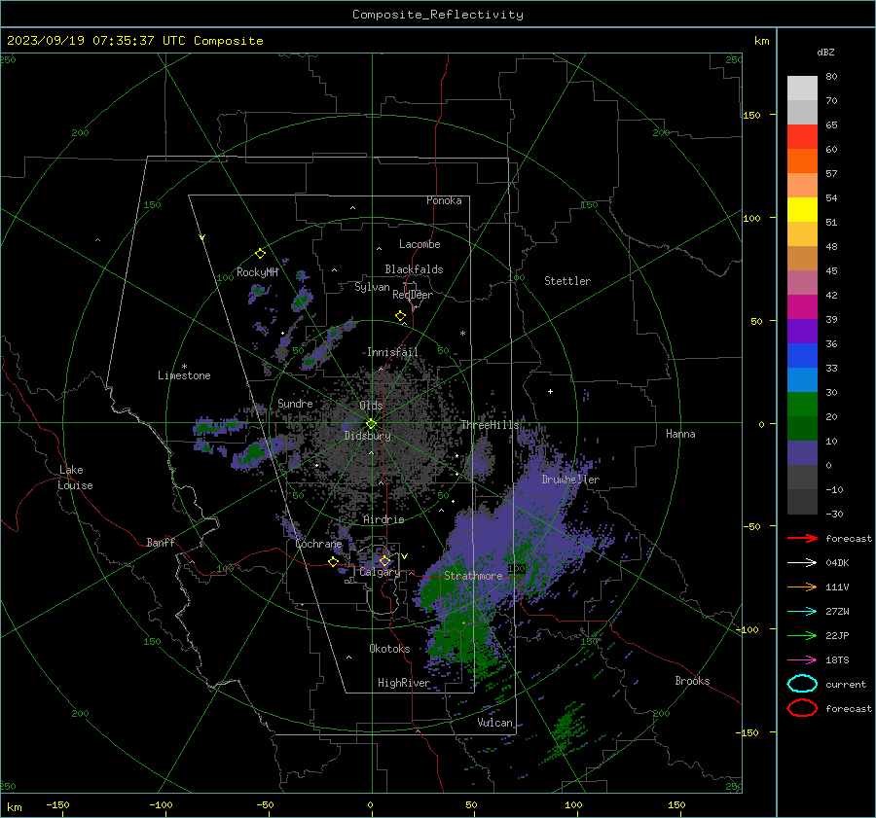Click the Brooks city label
876x818 pixels.
pyautogui.click(x=692, y=681)
